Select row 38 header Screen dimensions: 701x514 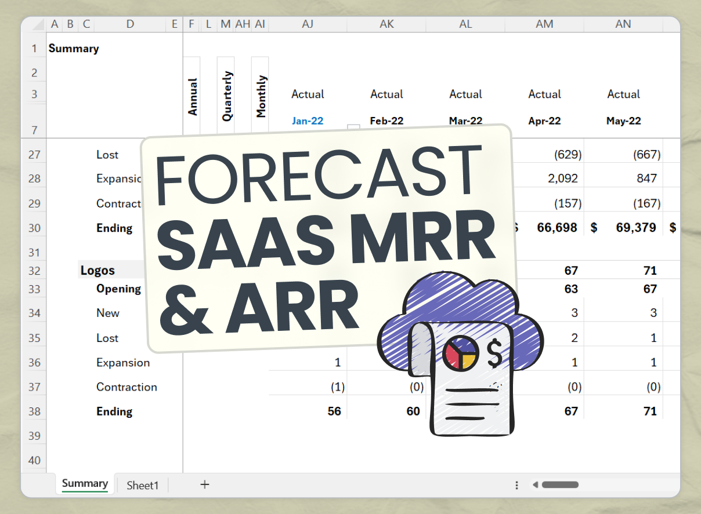click(x=34, y=411)
